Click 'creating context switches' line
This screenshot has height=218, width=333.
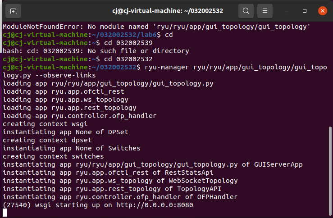[53, 156]
